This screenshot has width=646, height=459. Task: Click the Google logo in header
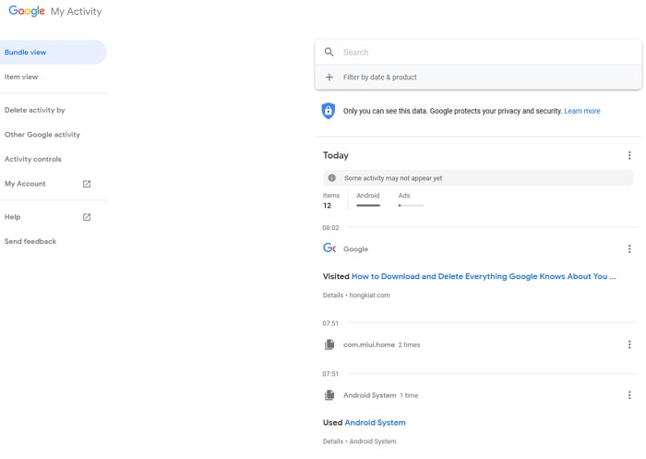pos(27,11)
